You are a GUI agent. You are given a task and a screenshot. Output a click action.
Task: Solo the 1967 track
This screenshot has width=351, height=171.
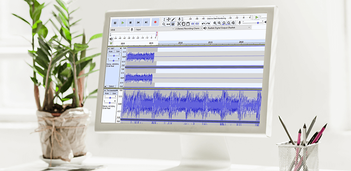[118, 51]
